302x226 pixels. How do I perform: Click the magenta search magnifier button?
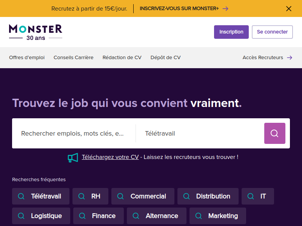click(x=274, y=133)
